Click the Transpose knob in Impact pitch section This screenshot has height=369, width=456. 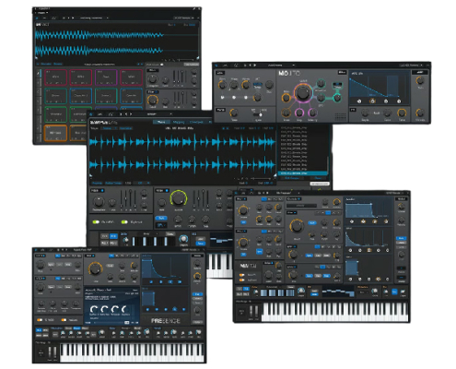(x=153, y=79)
